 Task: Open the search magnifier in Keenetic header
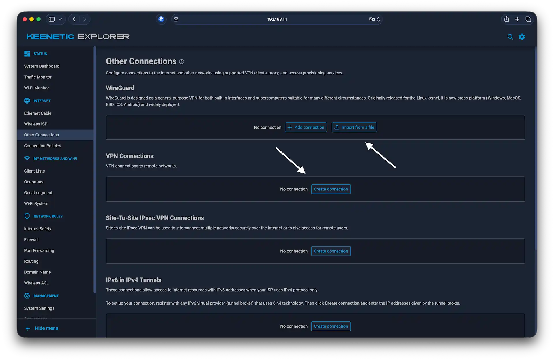tap(510, 37)
